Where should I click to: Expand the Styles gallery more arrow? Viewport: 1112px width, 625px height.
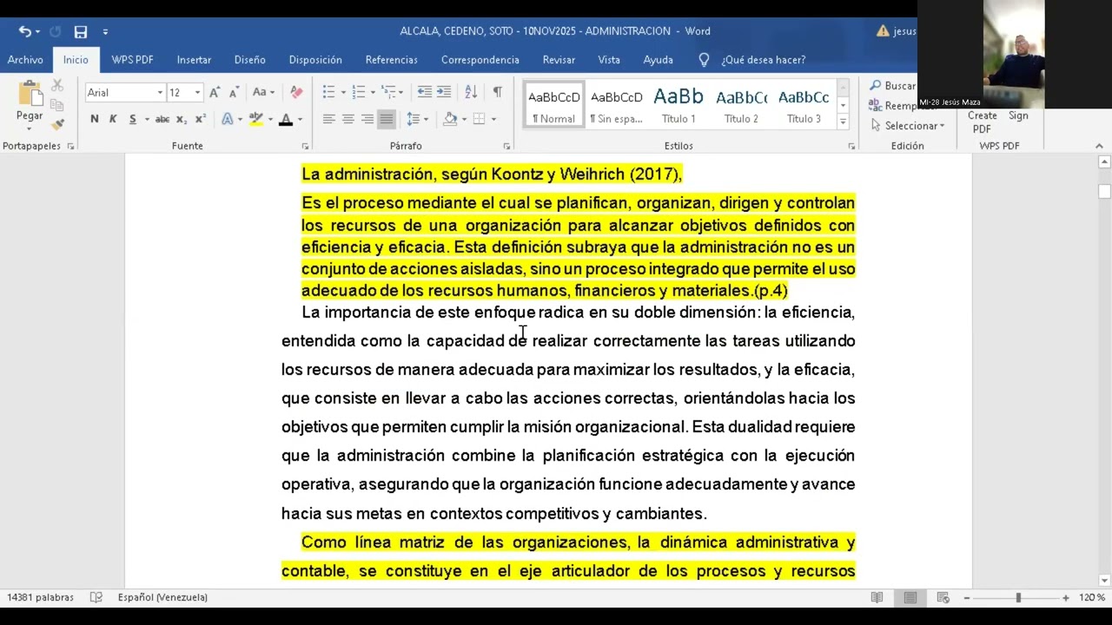(843, 122)
